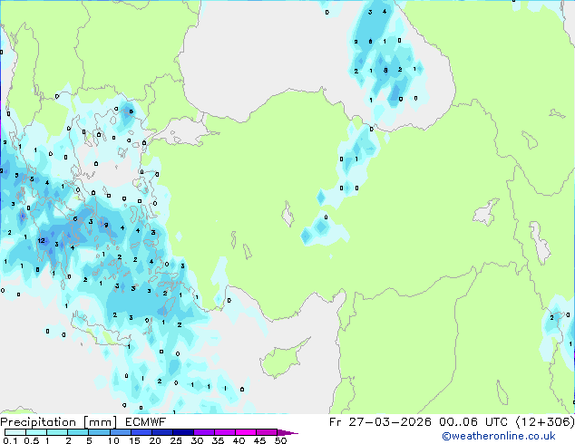This screenshot has width=575, height=444.
Task: Pick the 45–50 mm legend swatch
Action: (267, 432)
